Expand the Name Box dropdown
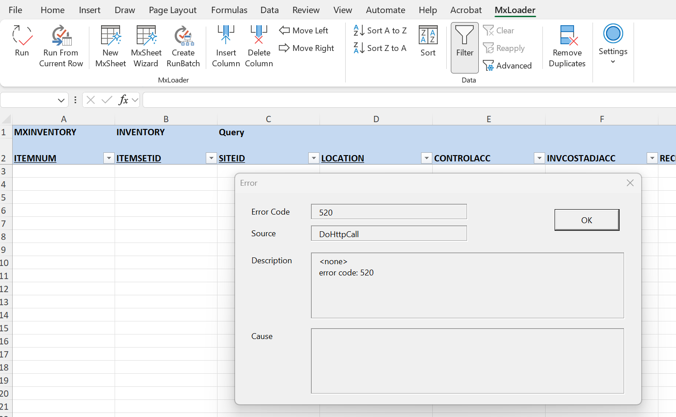 [x=61, y=100]
